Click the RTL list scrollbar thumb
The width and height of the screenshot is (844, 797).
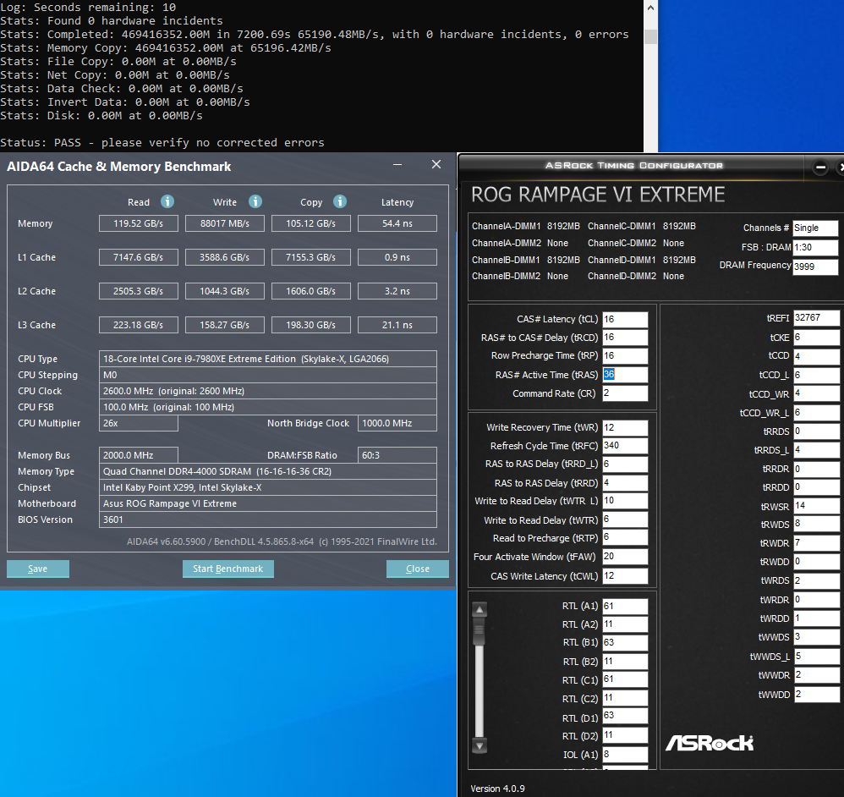(x=480, y=631)
